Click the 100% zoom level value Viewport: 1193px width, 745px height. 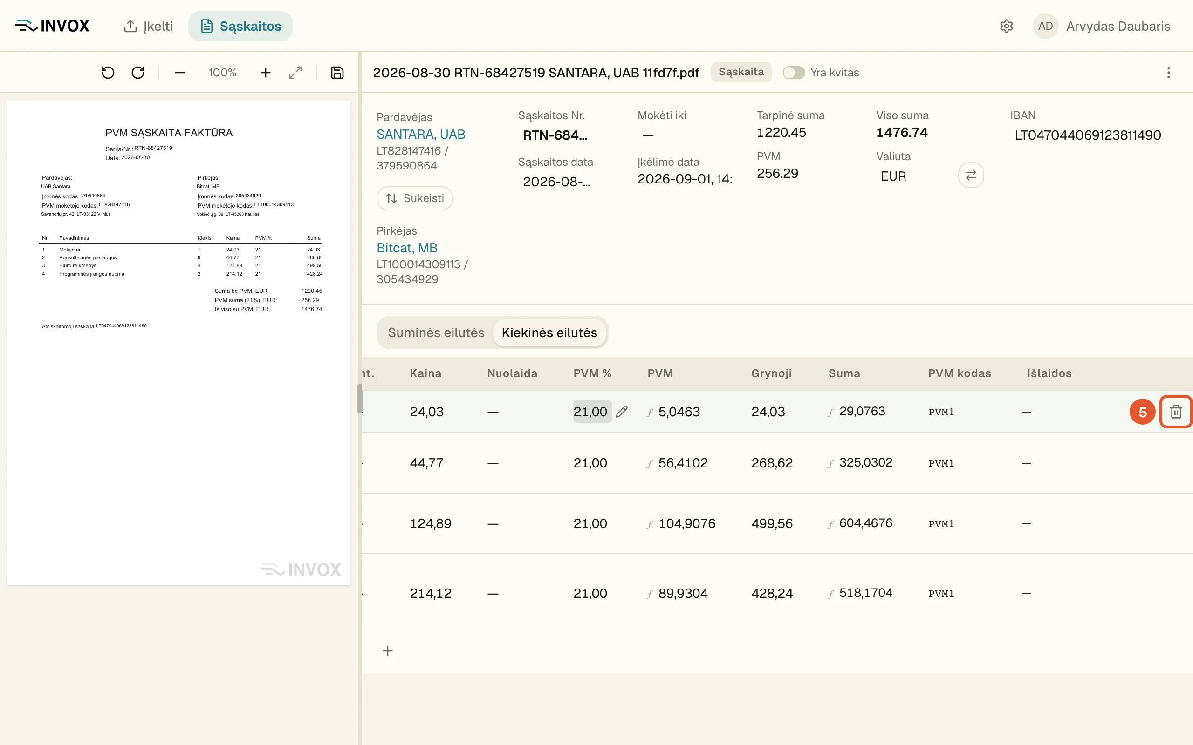pyautogui.click(x=222, y=73)
